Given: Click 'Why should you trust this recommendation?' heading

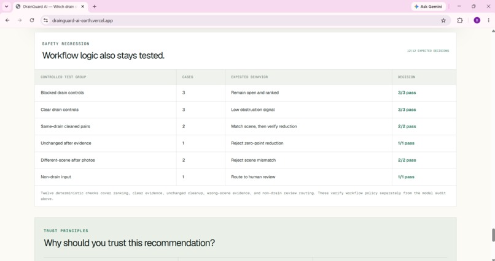Looking at the screenshot, I should coord(129,243).
